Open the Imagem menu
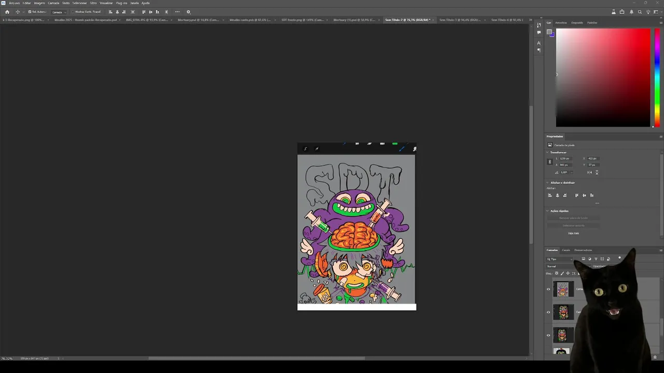The height and width of the screenshot is (373, 664). tap(39, 3)
